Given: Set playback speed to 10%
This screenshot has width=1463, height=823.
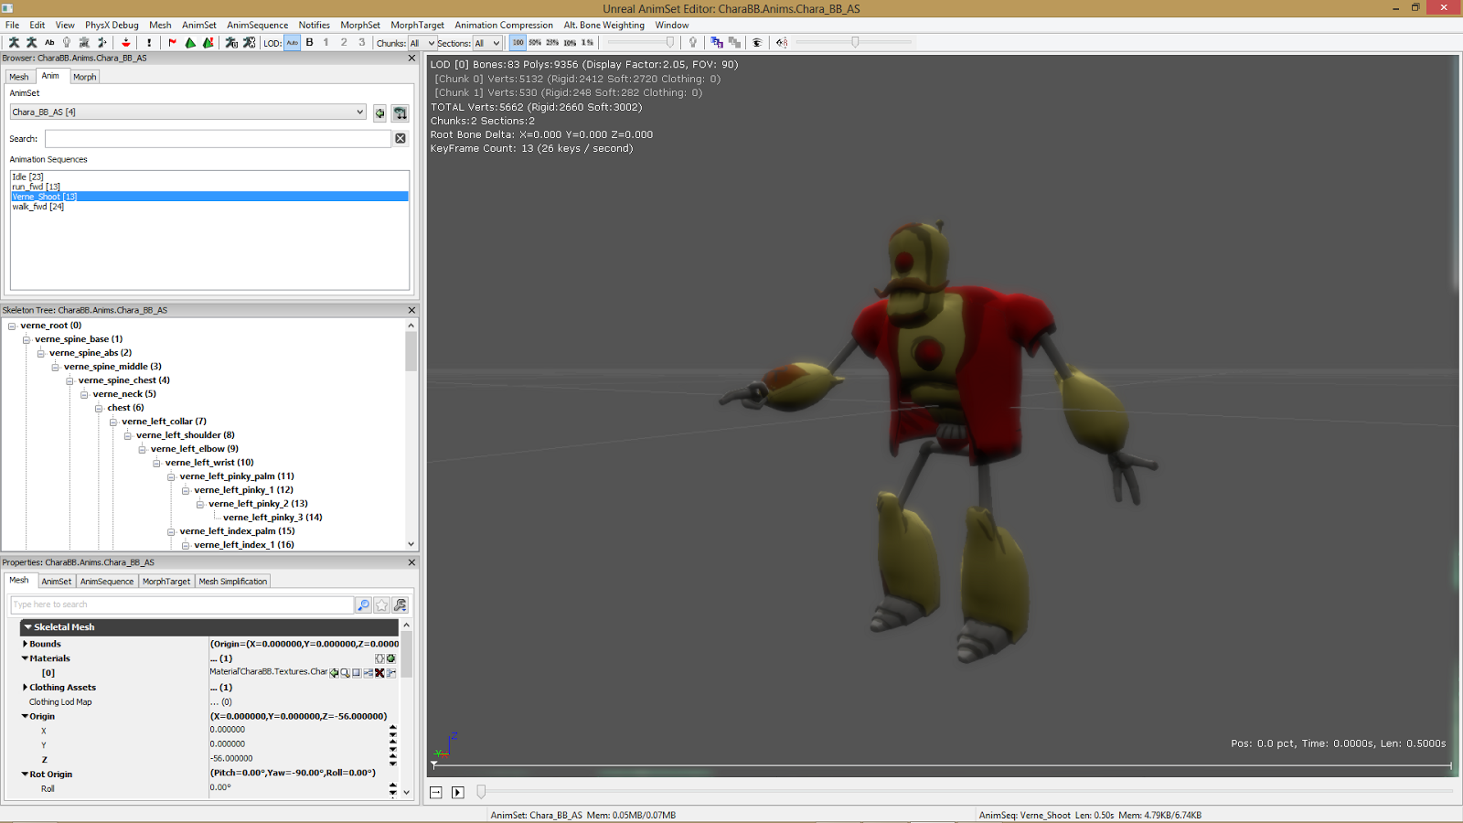Looking at the screenshot, I should (571, 43).
